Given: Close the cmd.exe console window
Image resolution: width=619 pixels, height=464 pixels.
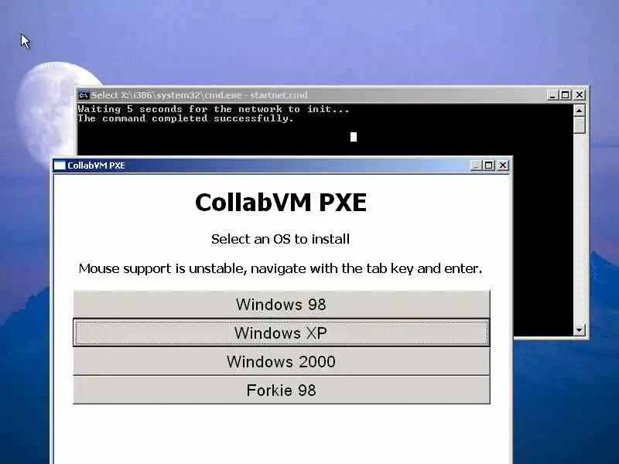Looking at the screenshot, I should point(579,95).
